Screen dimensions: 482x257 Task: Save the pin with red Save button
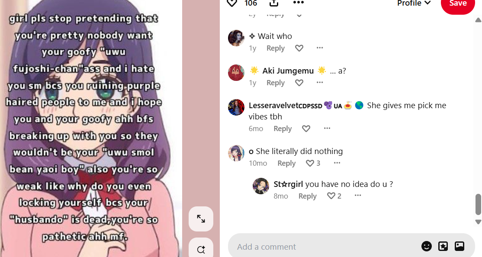(458, 4)
